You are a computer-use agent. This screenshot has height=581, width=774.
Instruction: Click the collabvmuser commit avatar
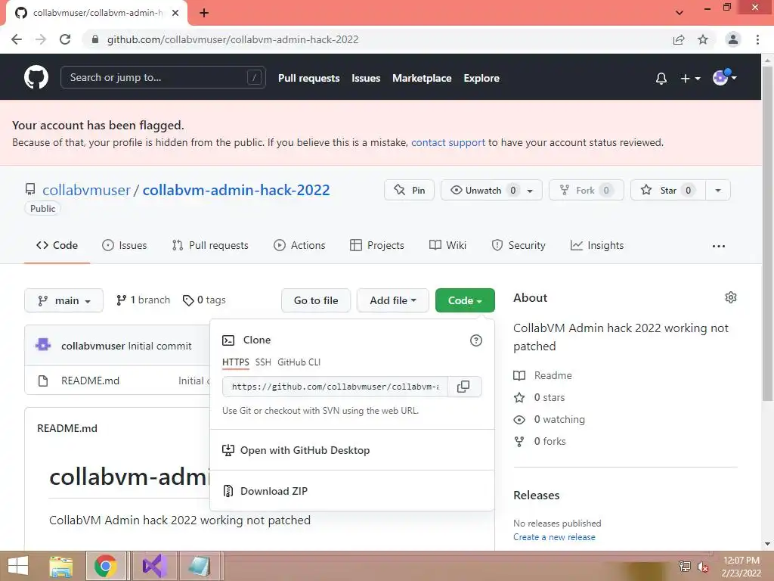(43, 345)
